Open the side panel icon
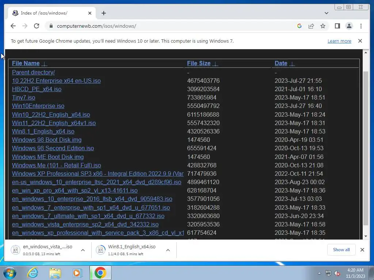 pos(337,26)
